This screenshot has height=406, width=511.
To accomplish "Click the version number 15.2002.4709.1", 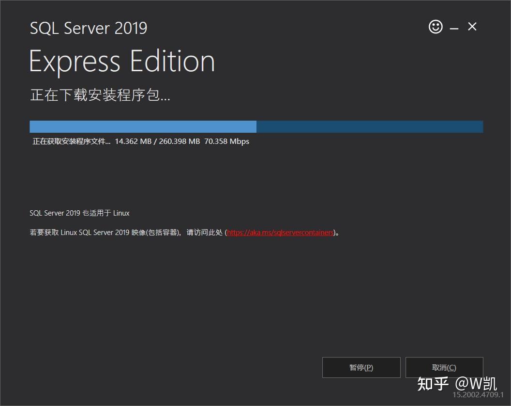I will [478, 395].
